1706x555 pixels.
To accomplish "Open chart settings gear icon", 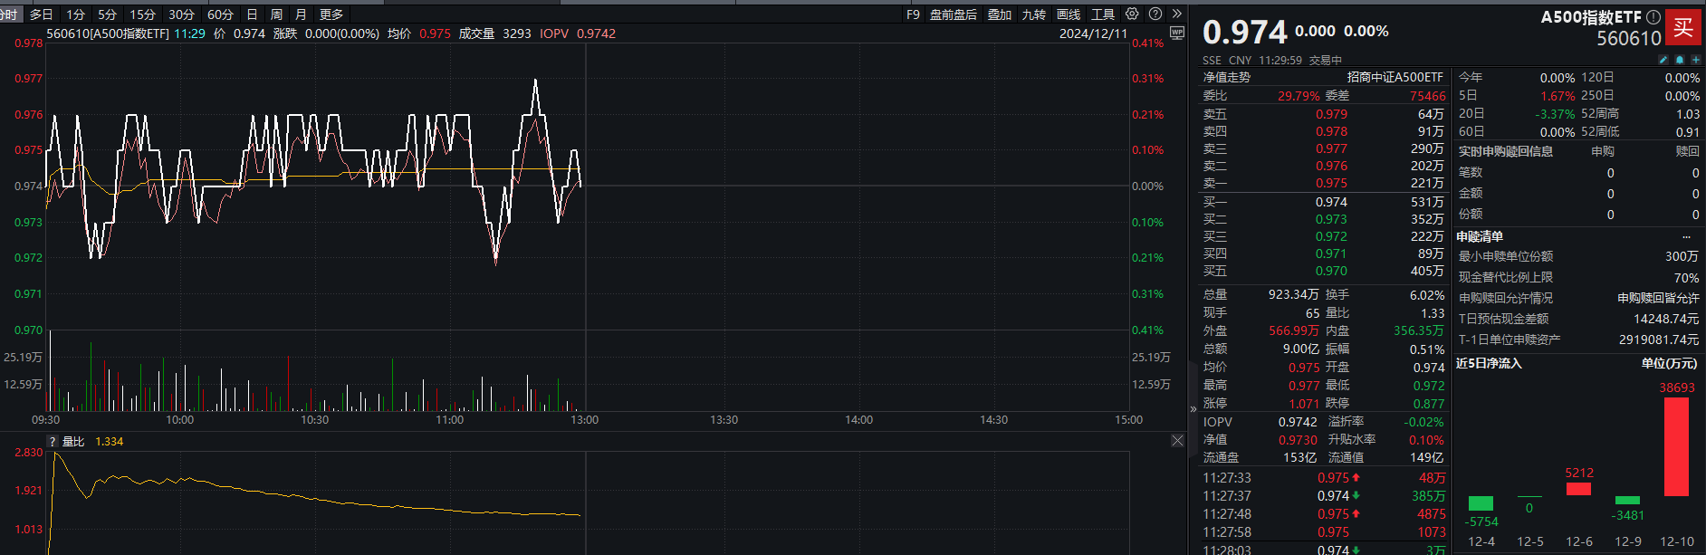I will coord(1132,14).
